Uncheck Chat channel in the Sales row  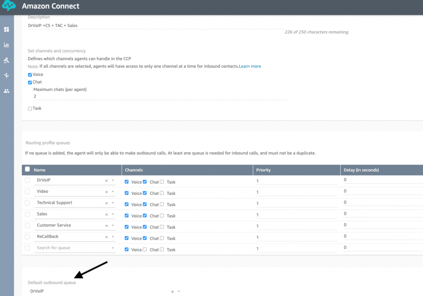(x=145, y=215)
